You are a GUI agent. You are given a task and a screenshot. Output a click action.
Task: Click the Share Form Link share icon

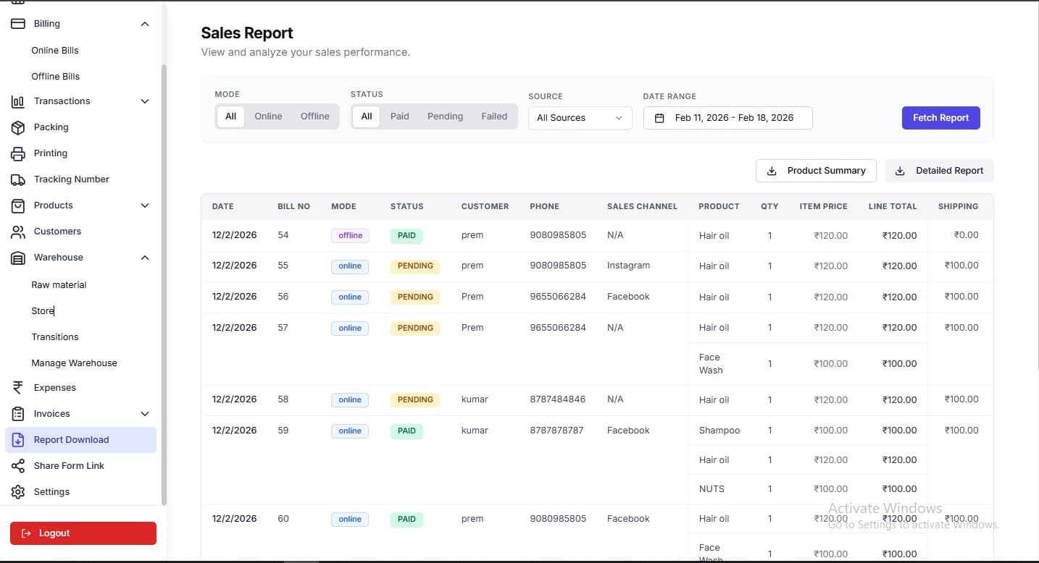[18, 466]
